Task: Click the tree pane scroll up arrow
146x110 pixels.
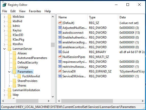Action: 53,17
